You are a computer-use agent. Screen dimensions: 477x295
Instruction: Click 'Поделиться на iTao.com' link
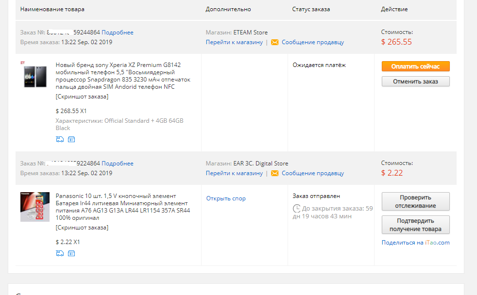(415, 243)
